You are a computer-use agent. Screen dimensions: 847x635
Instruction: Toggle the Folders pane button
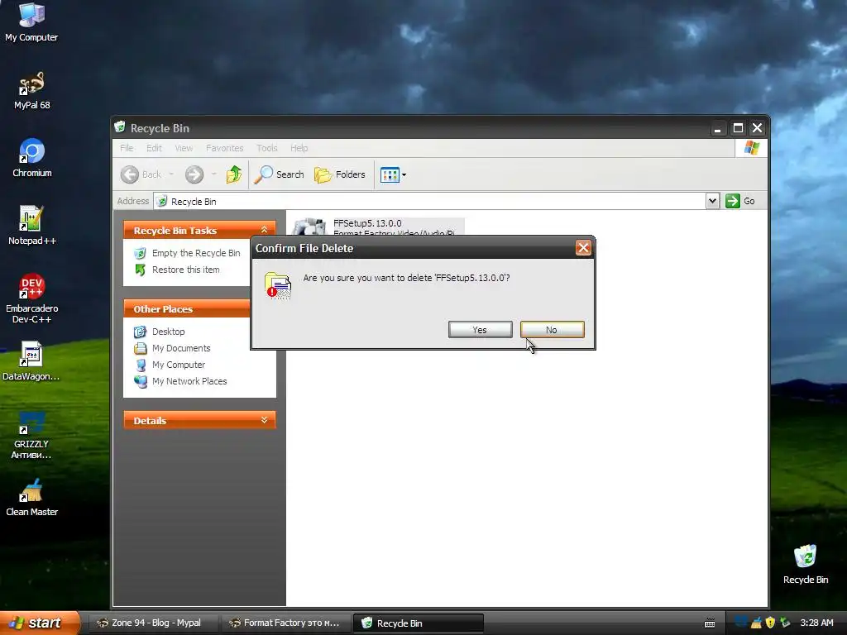340,174
